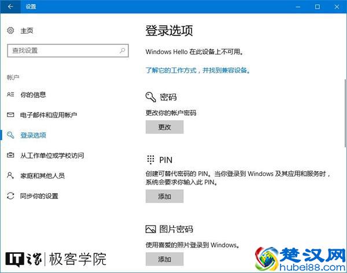Click text Windows Hello 在此设备上不可用
347x273 pixels.
pyautogui.click(x=194, y=52)
